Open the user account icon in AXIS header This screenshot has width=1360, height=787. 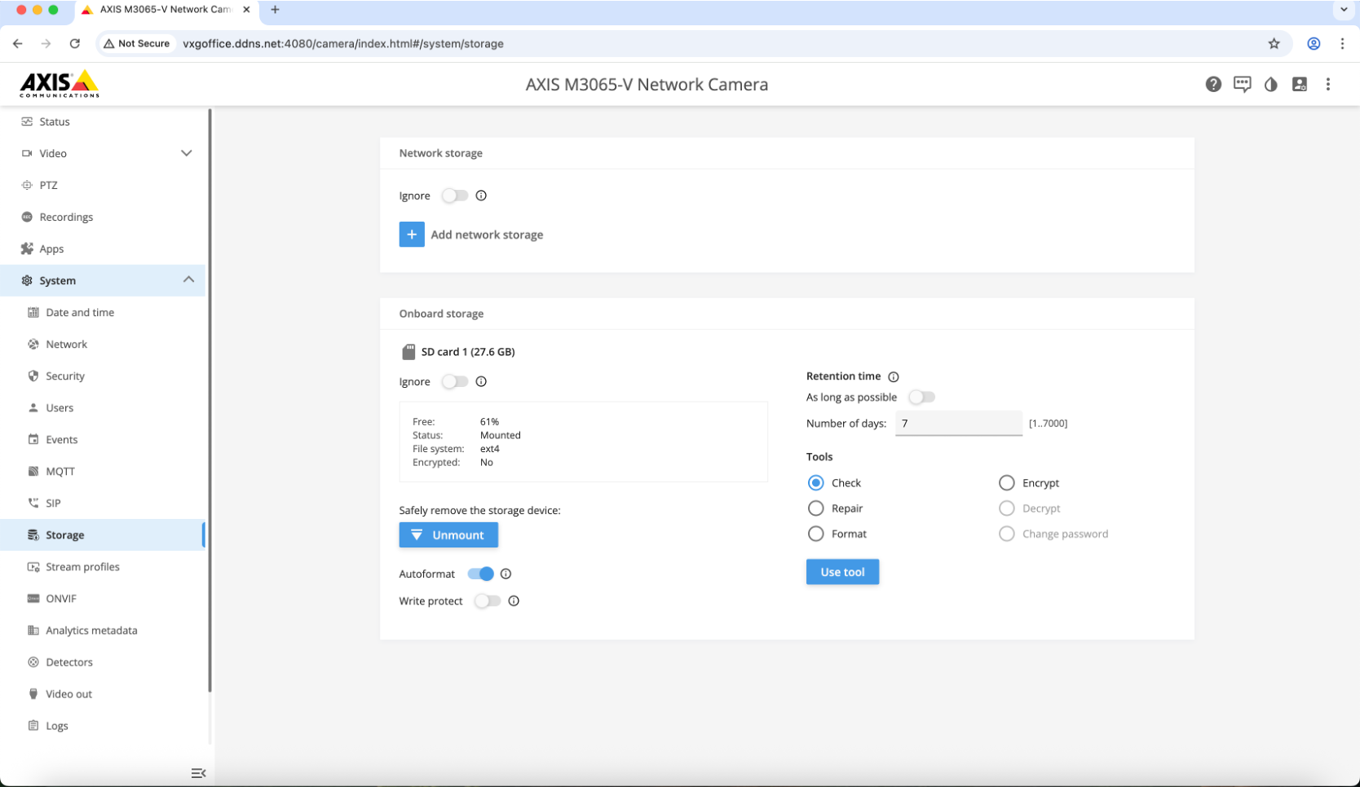(1300, 84)
